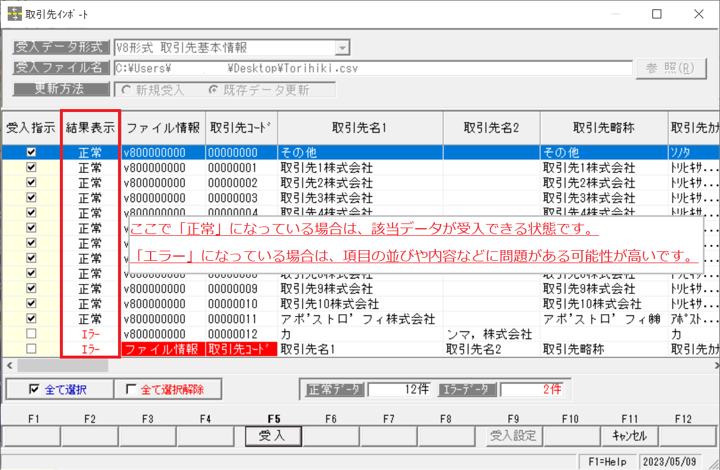Click the 取引先略称 column header
Screen dimensions: 720x470
[x=604, y=127]
